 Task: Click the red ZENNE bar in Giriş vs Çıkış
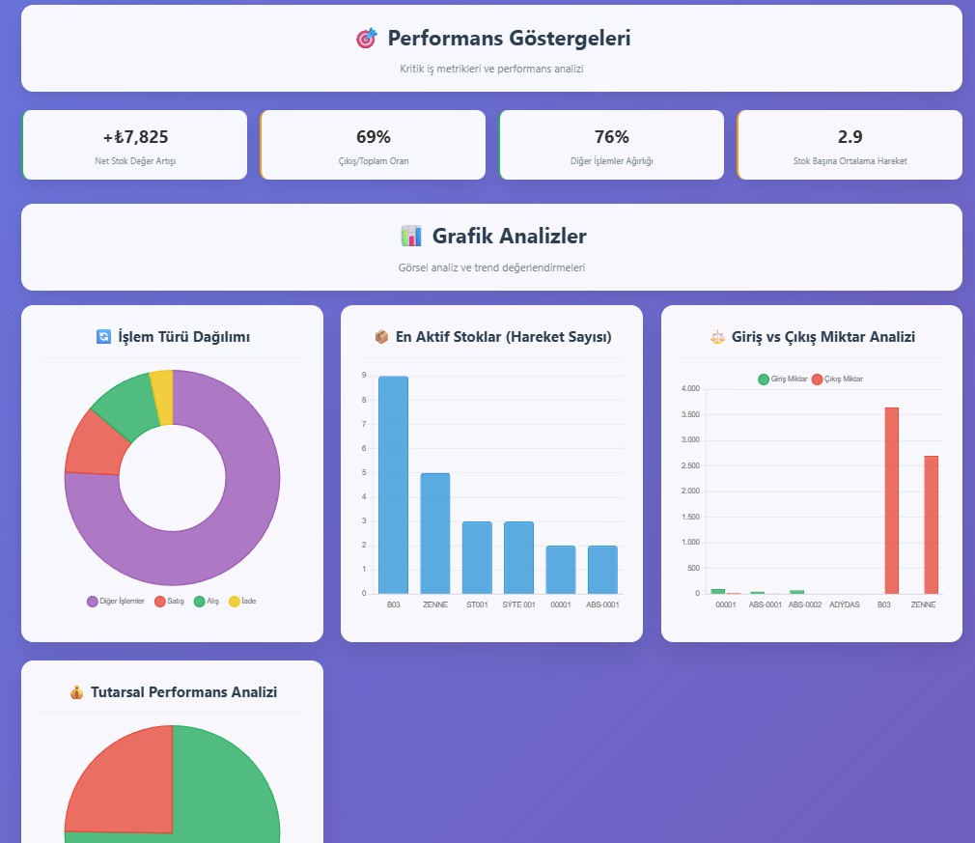(931, 525)
